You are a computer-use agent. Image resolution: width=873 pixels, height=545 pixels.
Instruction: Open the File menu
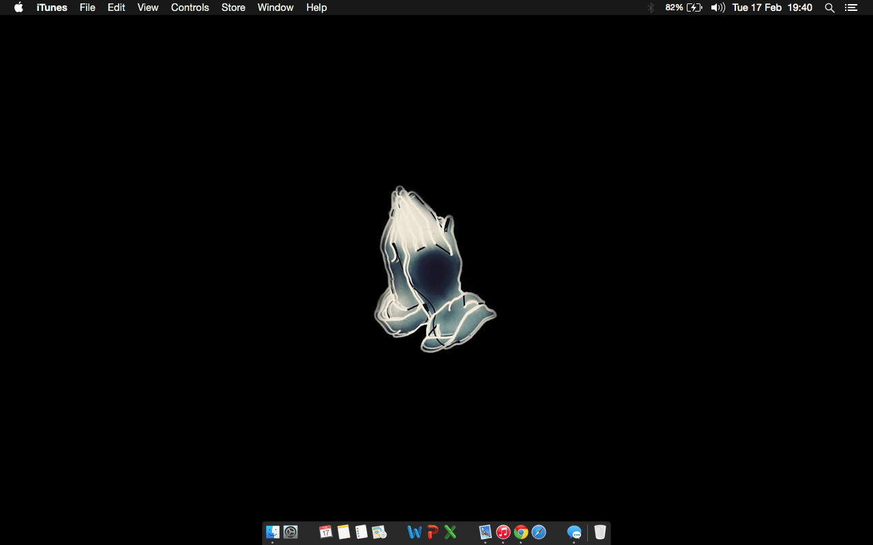tap(87, 7)
